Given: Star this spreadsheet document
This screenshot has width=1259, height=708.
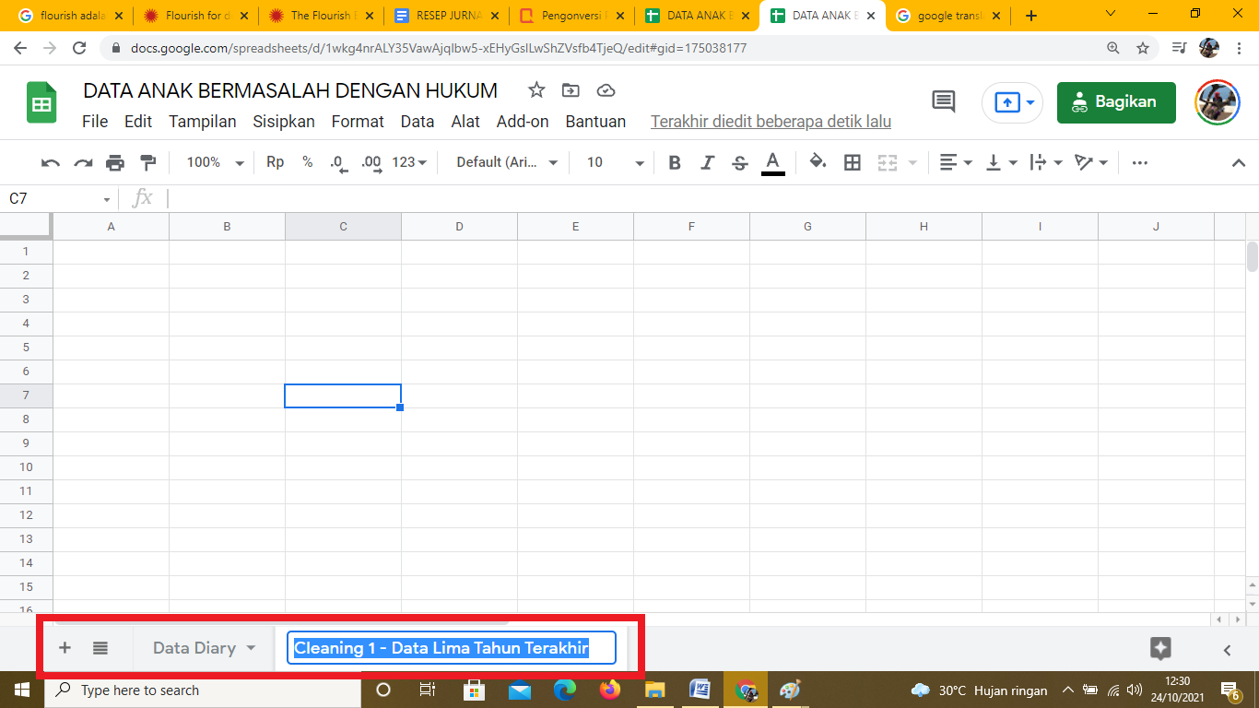Looking at the screenshot, I should coord(536,90).
